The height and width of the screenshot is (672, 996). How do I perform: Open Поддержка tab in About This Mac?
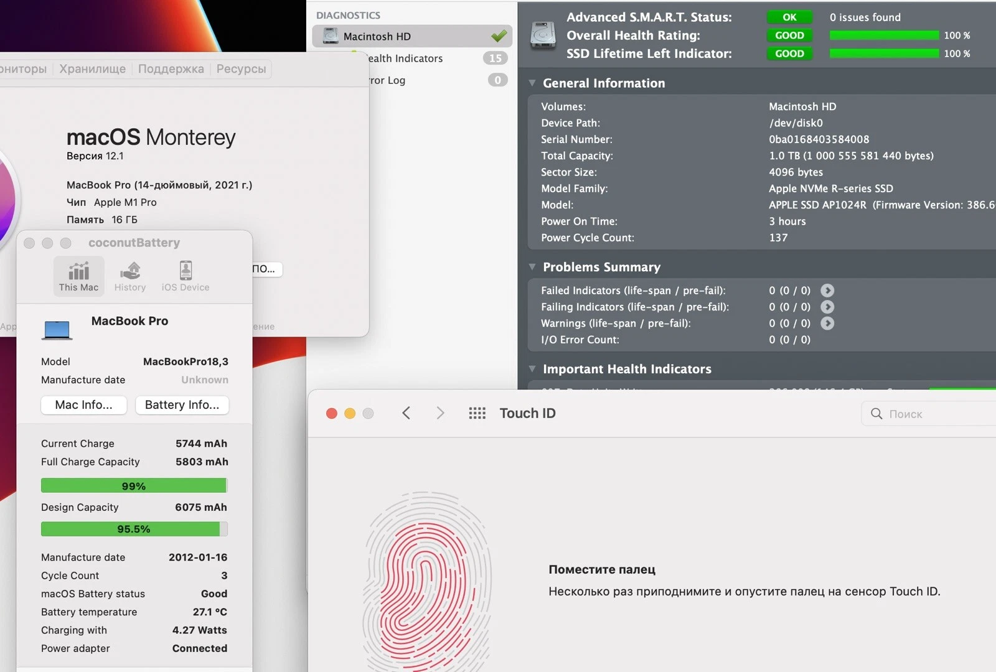(x=171, y=69)
